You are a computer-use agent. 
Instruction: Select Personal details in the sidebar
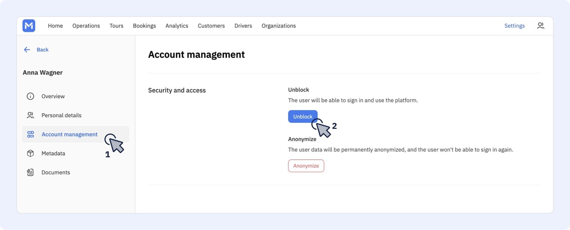(76, 115)
